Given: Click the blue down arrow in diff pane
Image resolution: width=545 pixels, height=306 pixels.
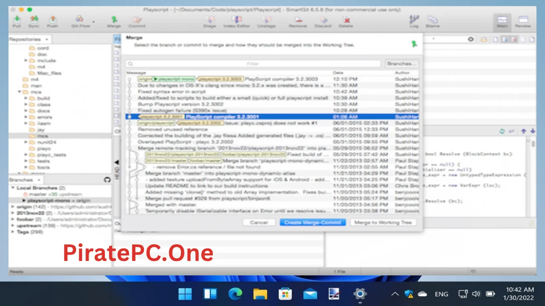Looking at the screenshot, I should click(x=533, y=131).
